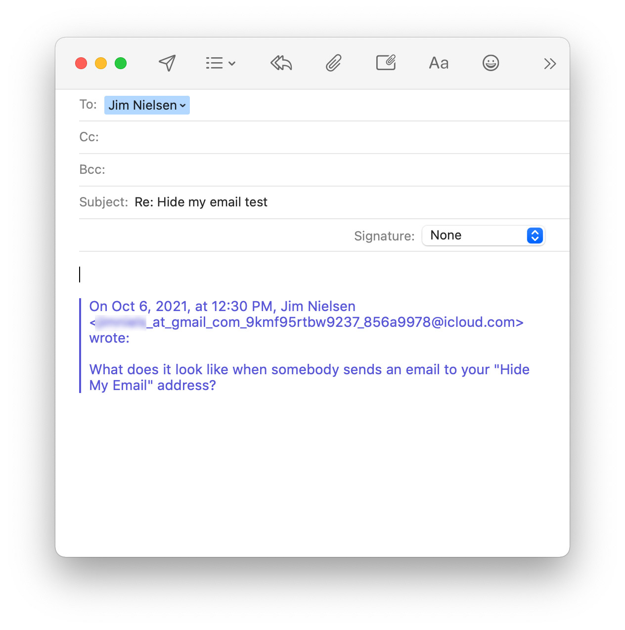This screenshot has height=630, width=625.
Task: Open the header fields list dropdown
Action: 221,63
